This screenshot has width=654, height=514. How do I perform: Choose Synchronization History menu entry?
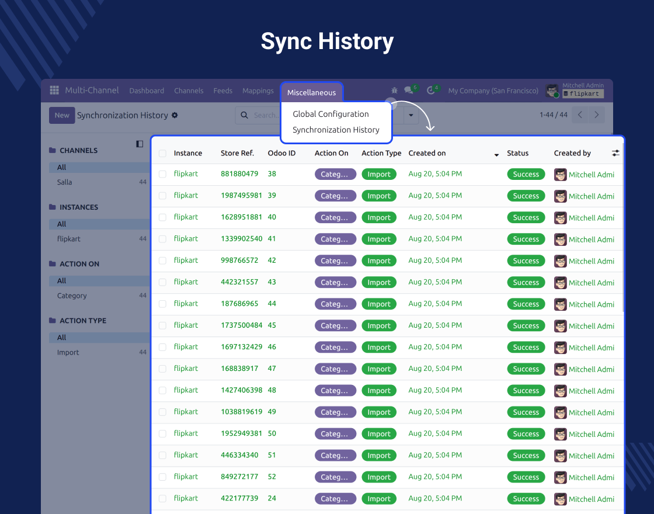(336, 130)
